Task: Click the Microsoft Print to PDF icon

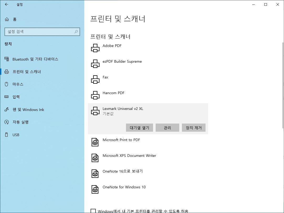Action: pos(95,142)
